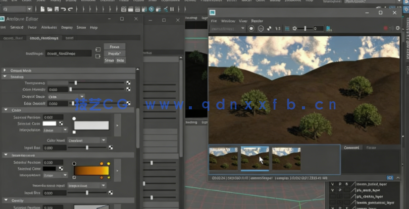Click the Presets button in Attribute Editor
409x209 pixels.
pyautogui.click(x=114, y=53)
